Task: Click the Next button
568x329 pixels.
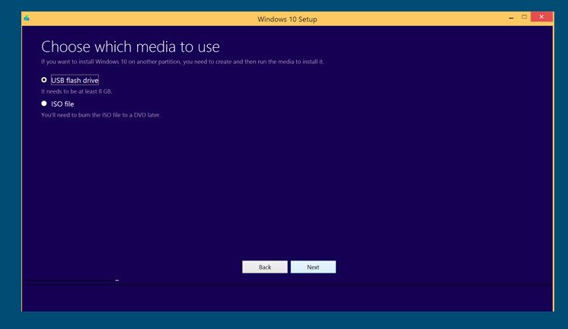Action: tap(313, 267)
